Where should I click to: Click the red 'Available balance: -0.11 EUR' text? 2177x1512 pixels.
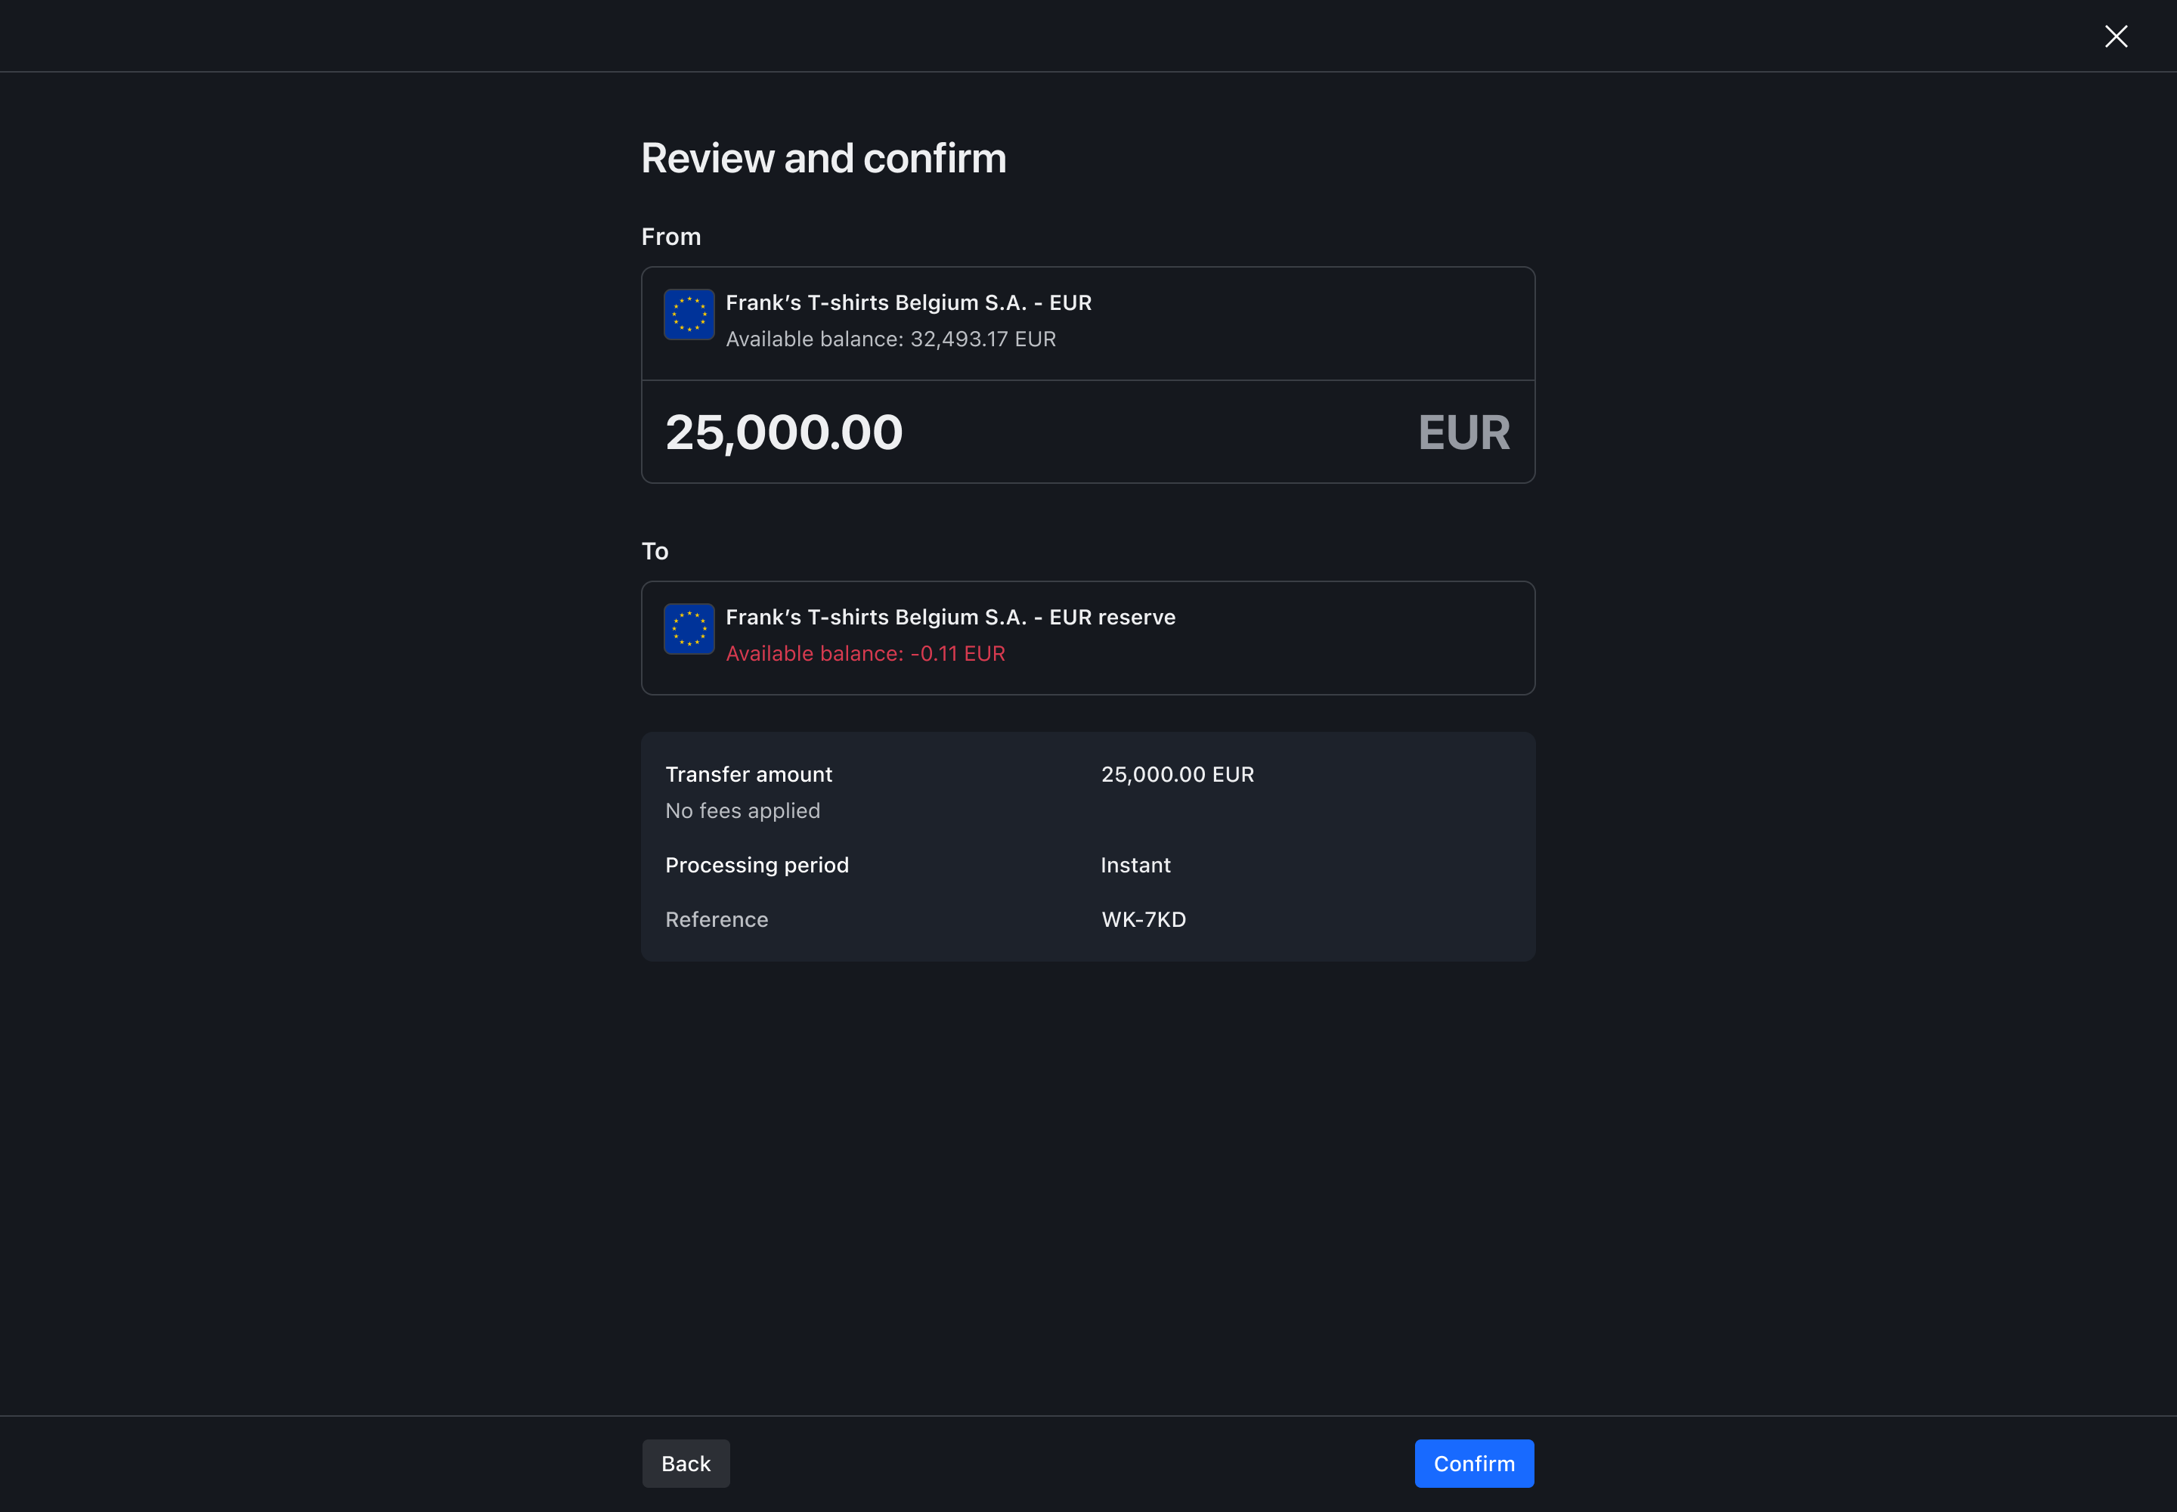coord(865,654)
